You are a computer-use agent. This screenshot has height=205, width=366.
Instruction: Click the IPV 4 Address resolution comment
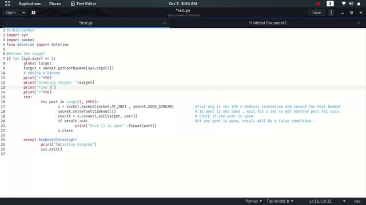click(268, 106)
